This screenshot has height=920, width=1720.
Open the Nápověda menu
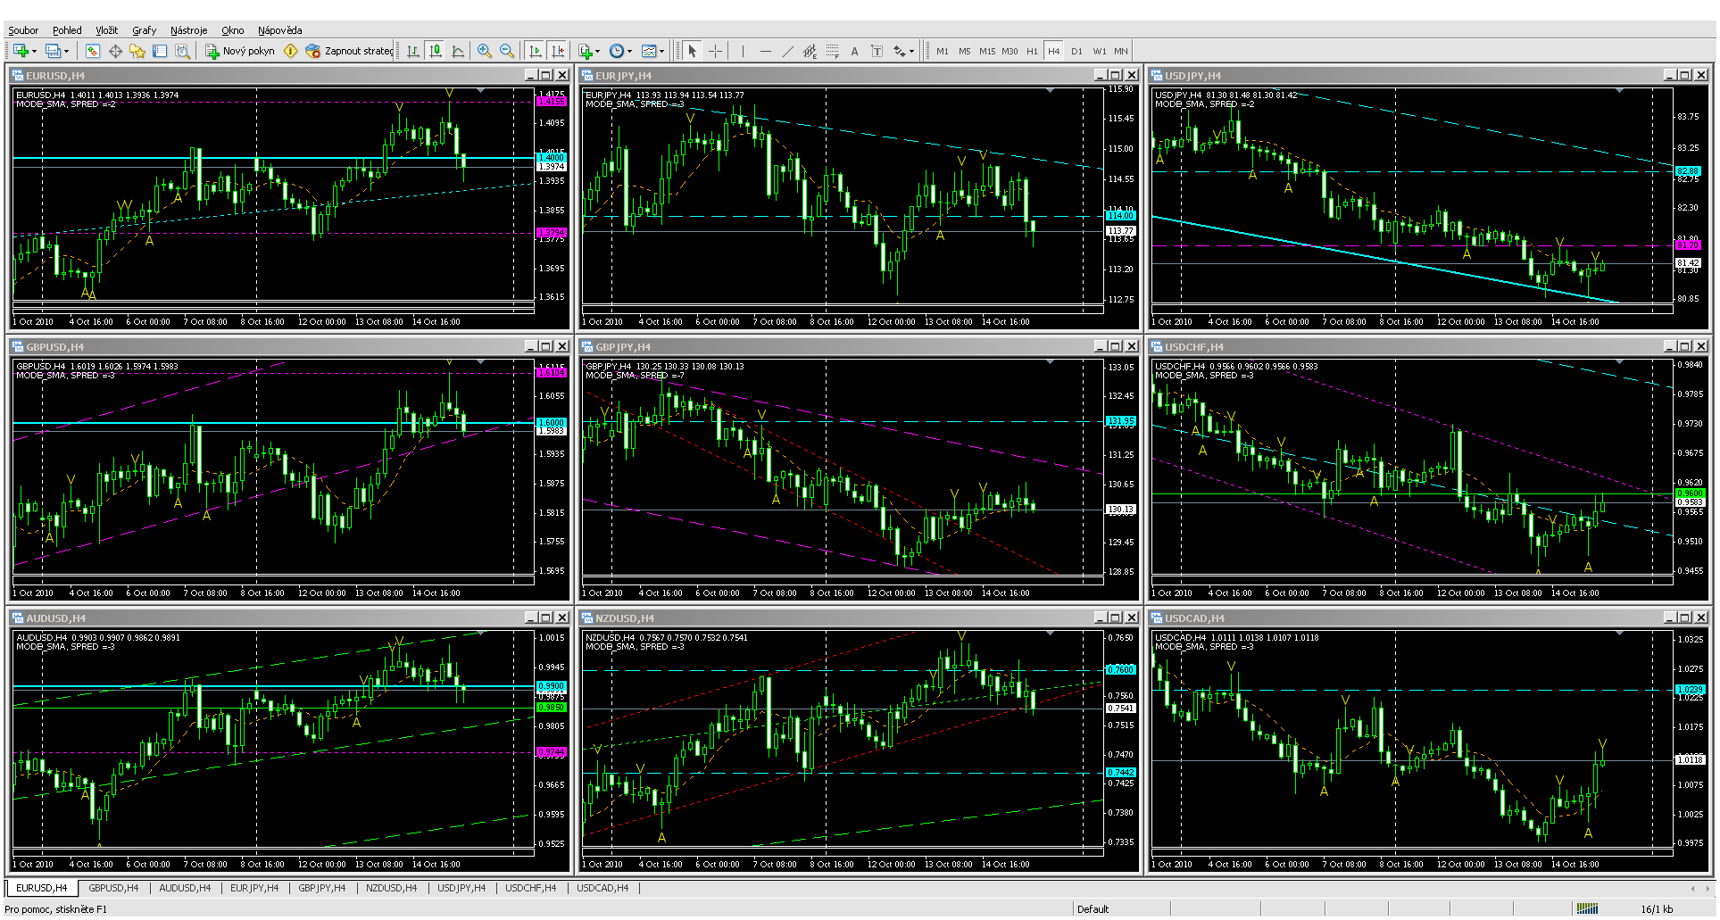click(x=279, y=30)
